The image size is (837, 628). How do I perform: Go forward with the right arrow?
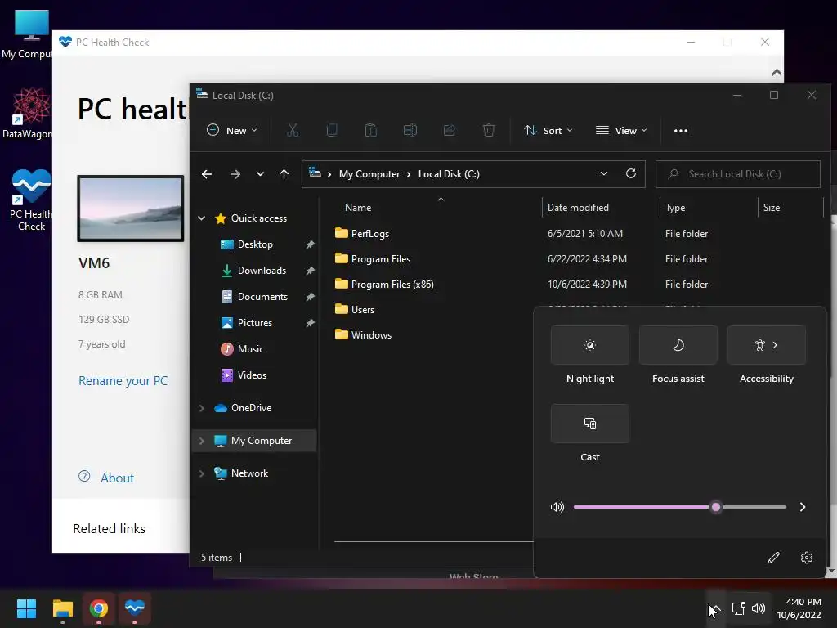(235, 174)
